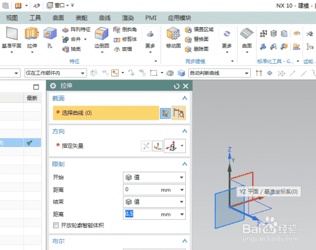
Task: Click the 合并 unite tool
Action: click(x=72, y=39)
